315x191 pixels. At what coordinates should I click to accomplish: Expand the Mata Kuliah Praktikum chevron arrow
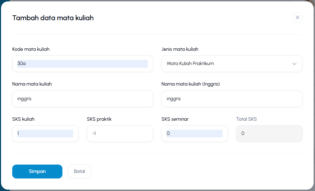point(294,64)
